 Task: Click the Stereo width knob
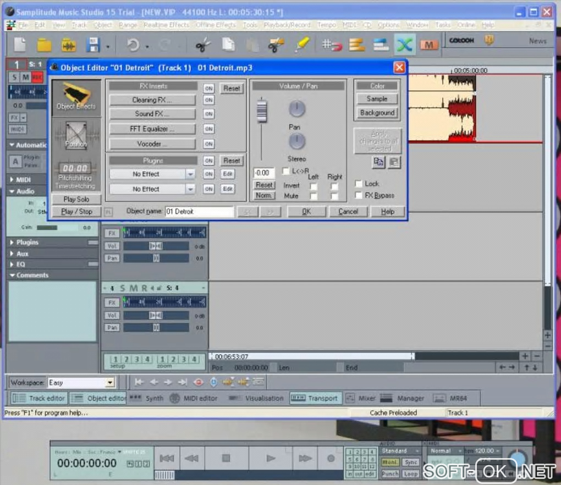point(296,141)
